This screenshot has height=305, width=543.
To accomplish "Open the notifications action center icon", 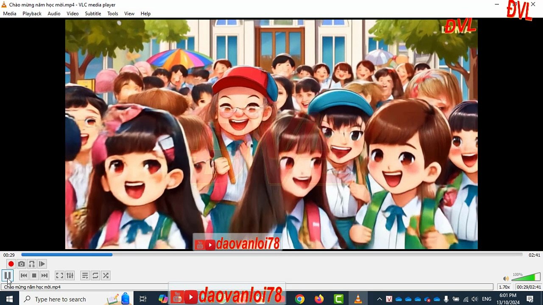I will tap(530, 299).
